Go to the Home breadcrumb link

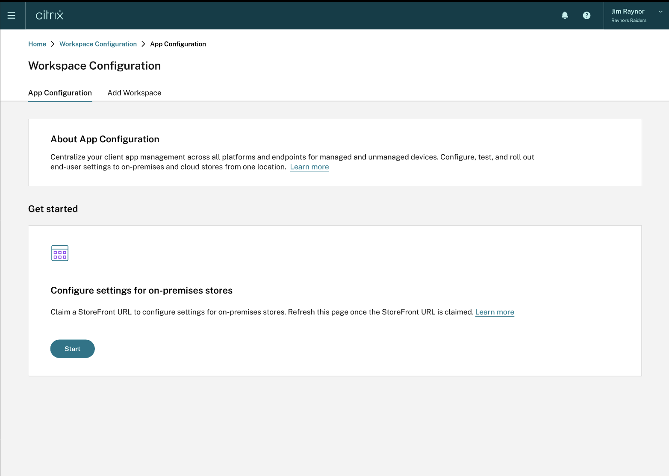[37, 44]
